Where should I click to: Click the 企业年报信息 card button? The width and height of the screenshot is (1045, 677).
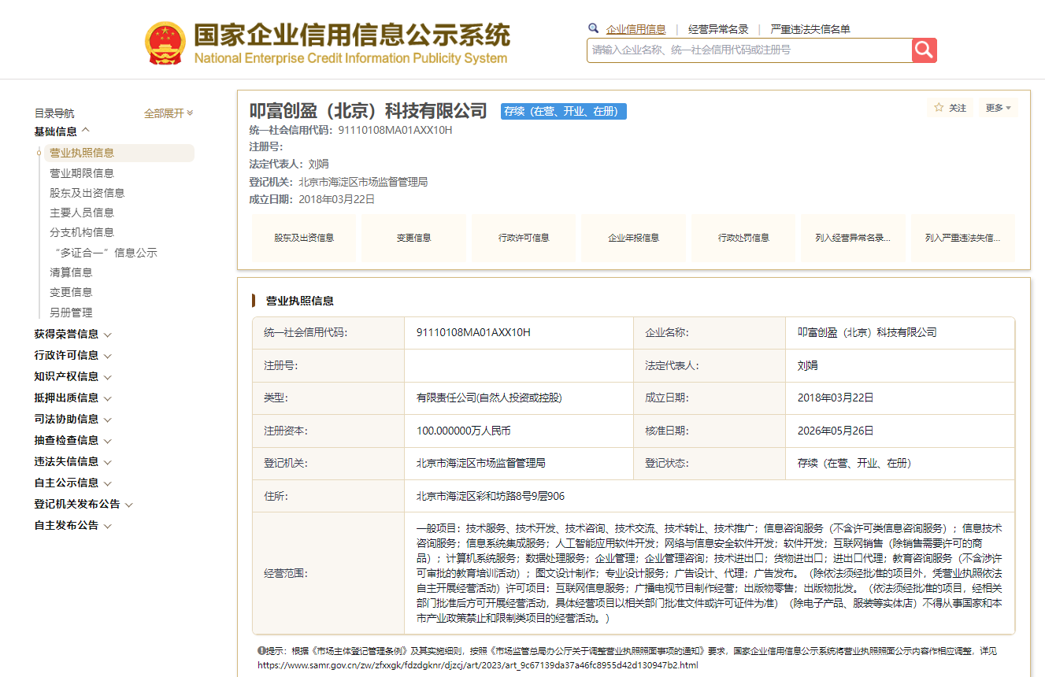633,238
